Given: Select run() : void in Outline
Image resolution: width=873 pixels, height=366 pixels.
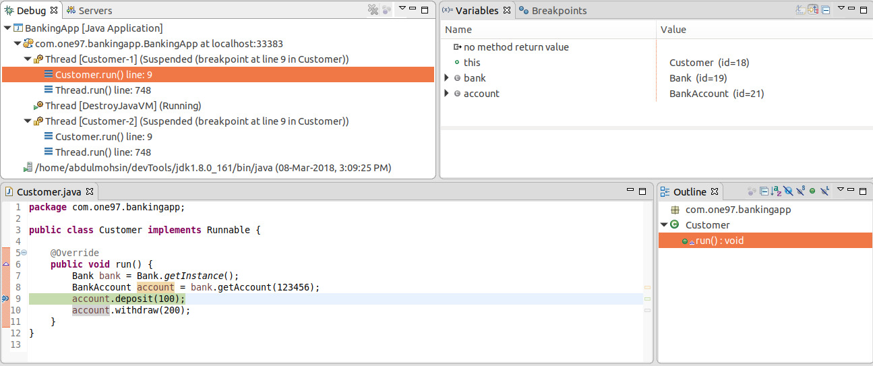Looking at the screenshot, I should click(719, 241).
